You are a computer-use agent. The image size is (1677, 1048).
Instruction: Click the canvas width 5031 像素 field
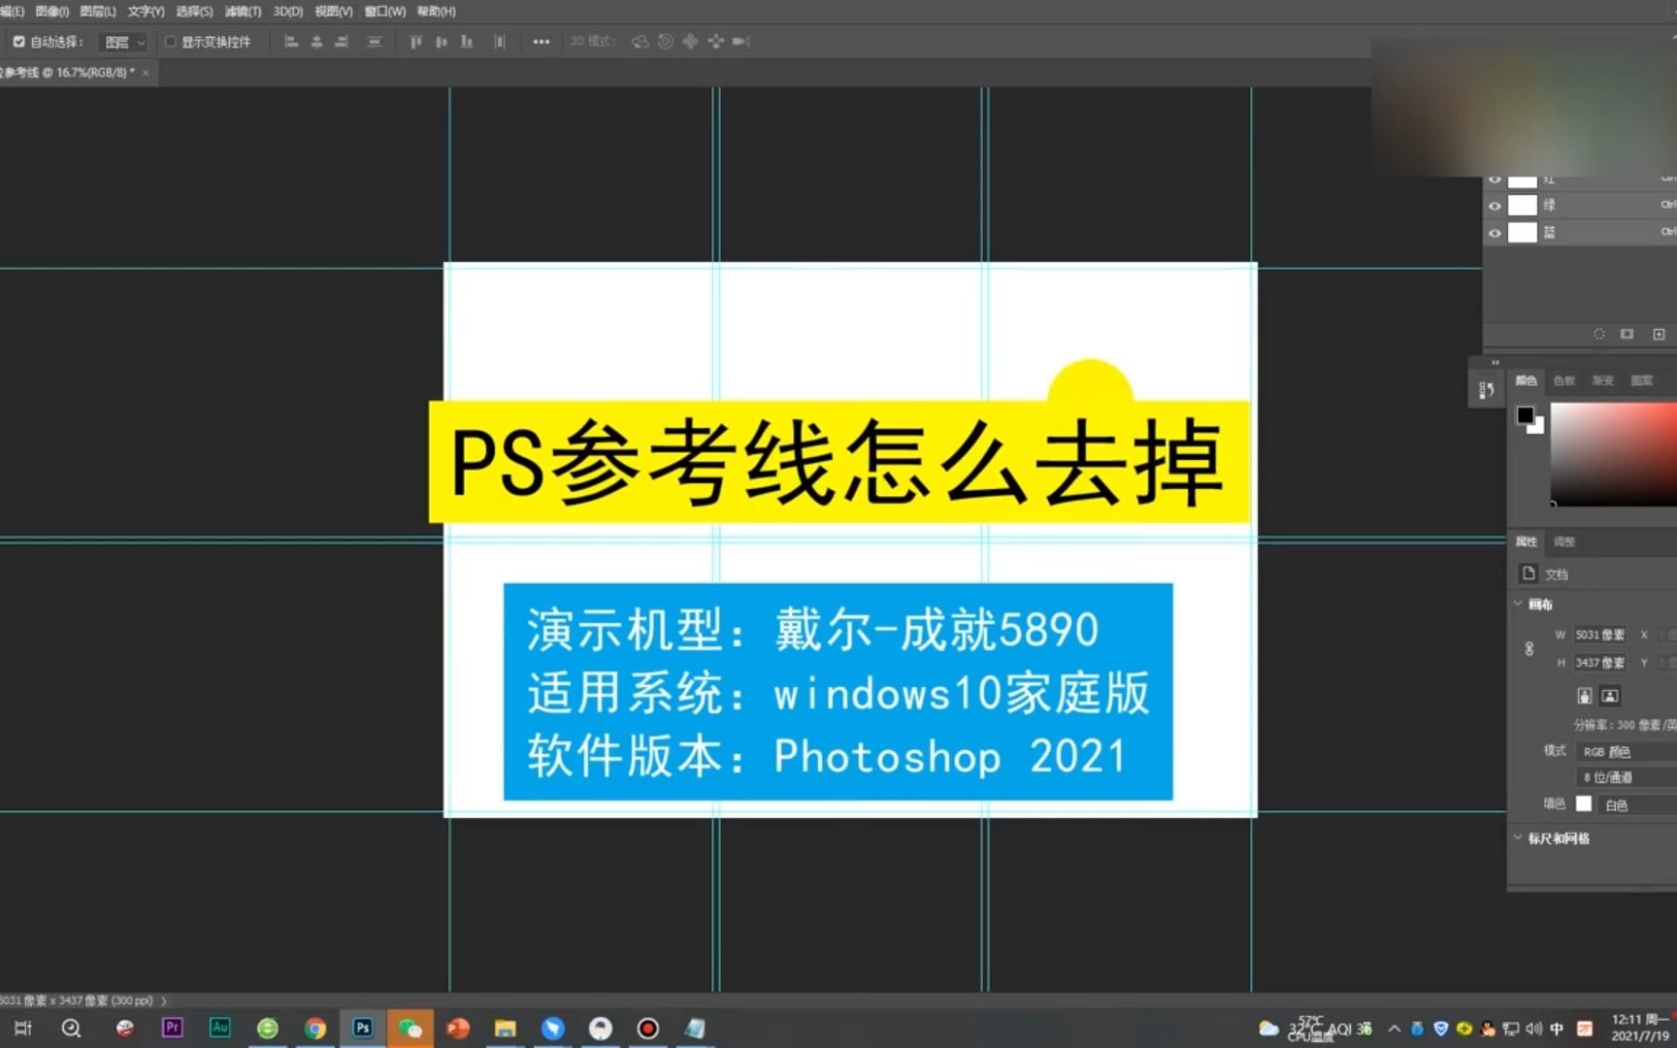(x=1600, y=635)
